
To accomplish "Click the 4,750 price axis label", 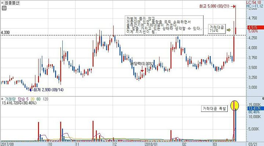I will tap(253, 18).
